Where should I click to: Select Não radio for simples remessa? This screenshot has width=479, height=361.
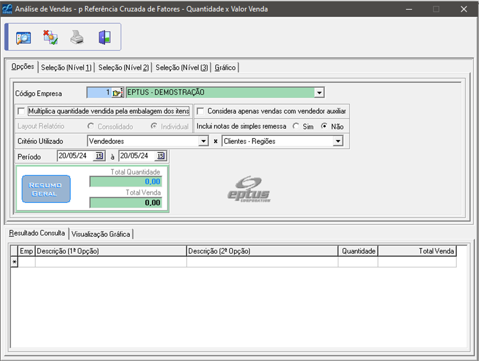click(324, 126)
